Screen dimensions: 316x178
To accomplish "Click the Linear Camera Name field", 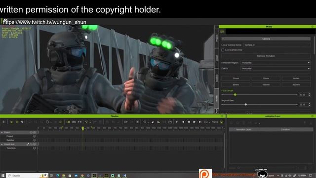I will 276,45.
